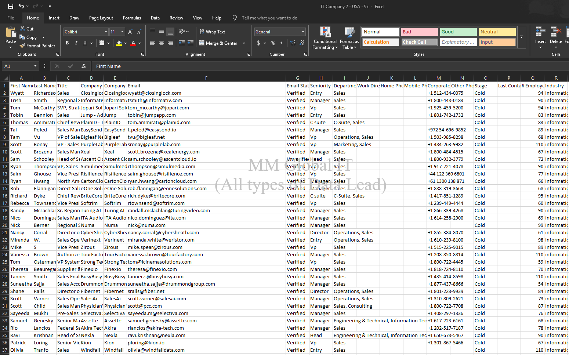
Task: Apply Percent Style formatting
Action: tap(273, 43)
